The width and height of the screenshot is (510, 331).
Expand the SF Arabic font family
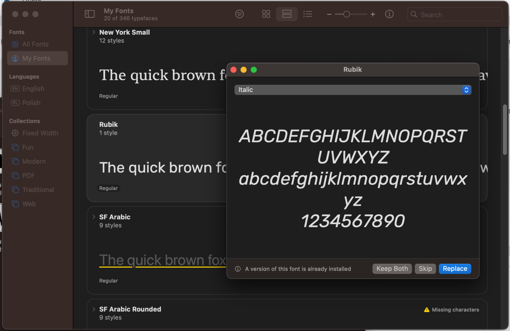[x=94, y=217]
